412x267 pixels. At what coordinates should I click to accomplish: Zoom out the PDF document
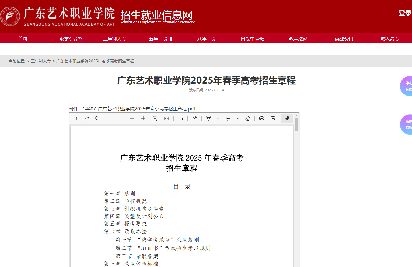[x=132, y=118]
